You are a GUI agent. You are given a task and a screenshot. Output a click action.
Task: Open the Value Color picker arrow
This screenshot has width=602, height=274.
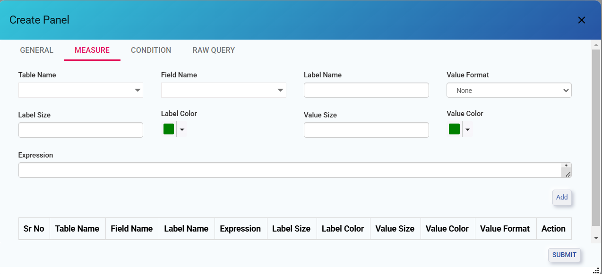pos(467,129)
